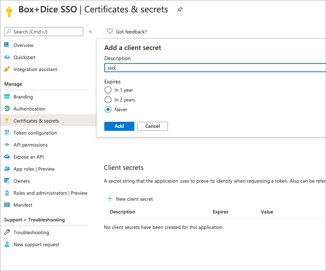Go to Branding settings
Screen dimensions: 326x271
tap(23, 97)
